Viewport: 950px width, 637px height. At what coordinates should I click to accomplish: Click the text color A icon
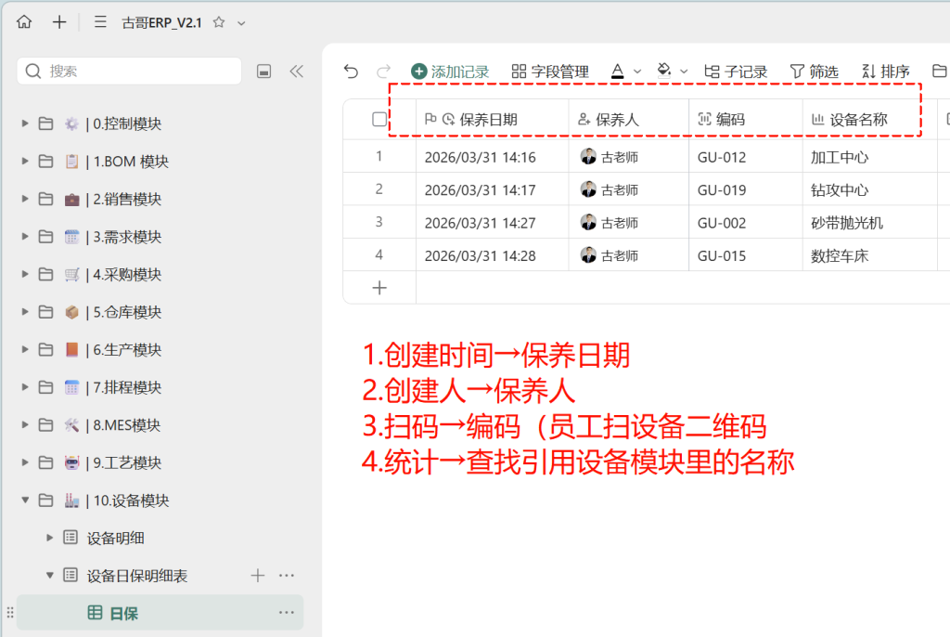point(617,71)
